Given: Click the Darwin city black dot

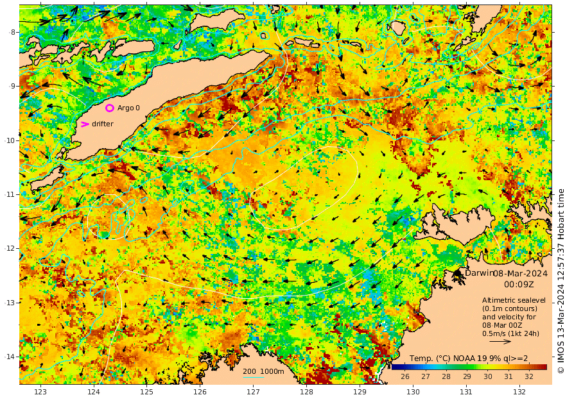Looking at the screenshot, I should pyautogui.click(x=458, y=273).
